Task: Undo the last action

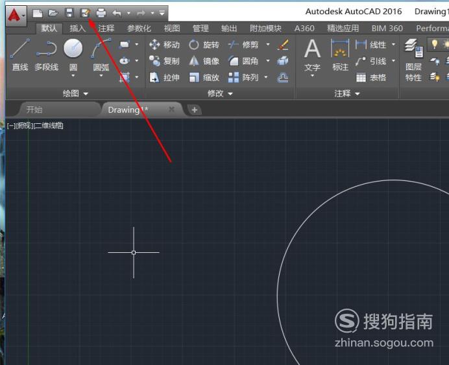Action: coord(117,13)
